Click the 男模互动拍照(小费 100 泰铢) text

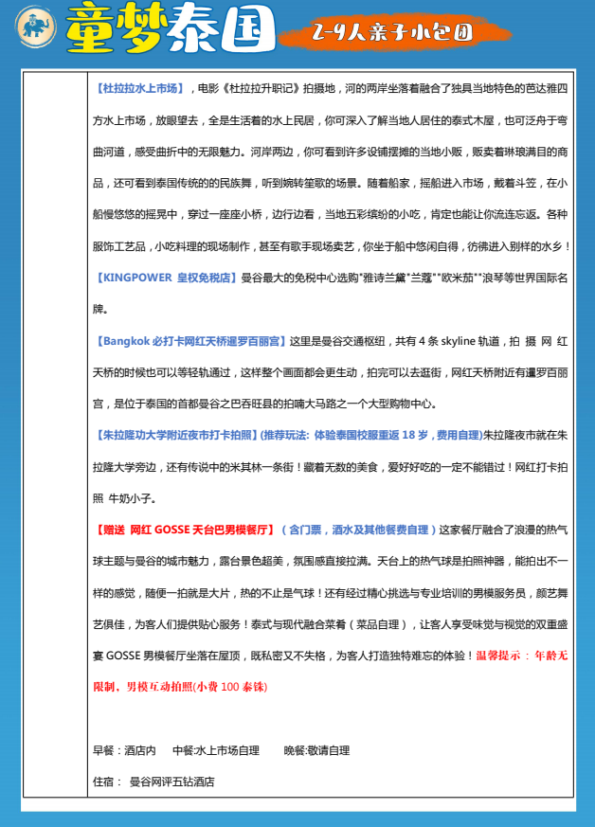click(197, 687)
